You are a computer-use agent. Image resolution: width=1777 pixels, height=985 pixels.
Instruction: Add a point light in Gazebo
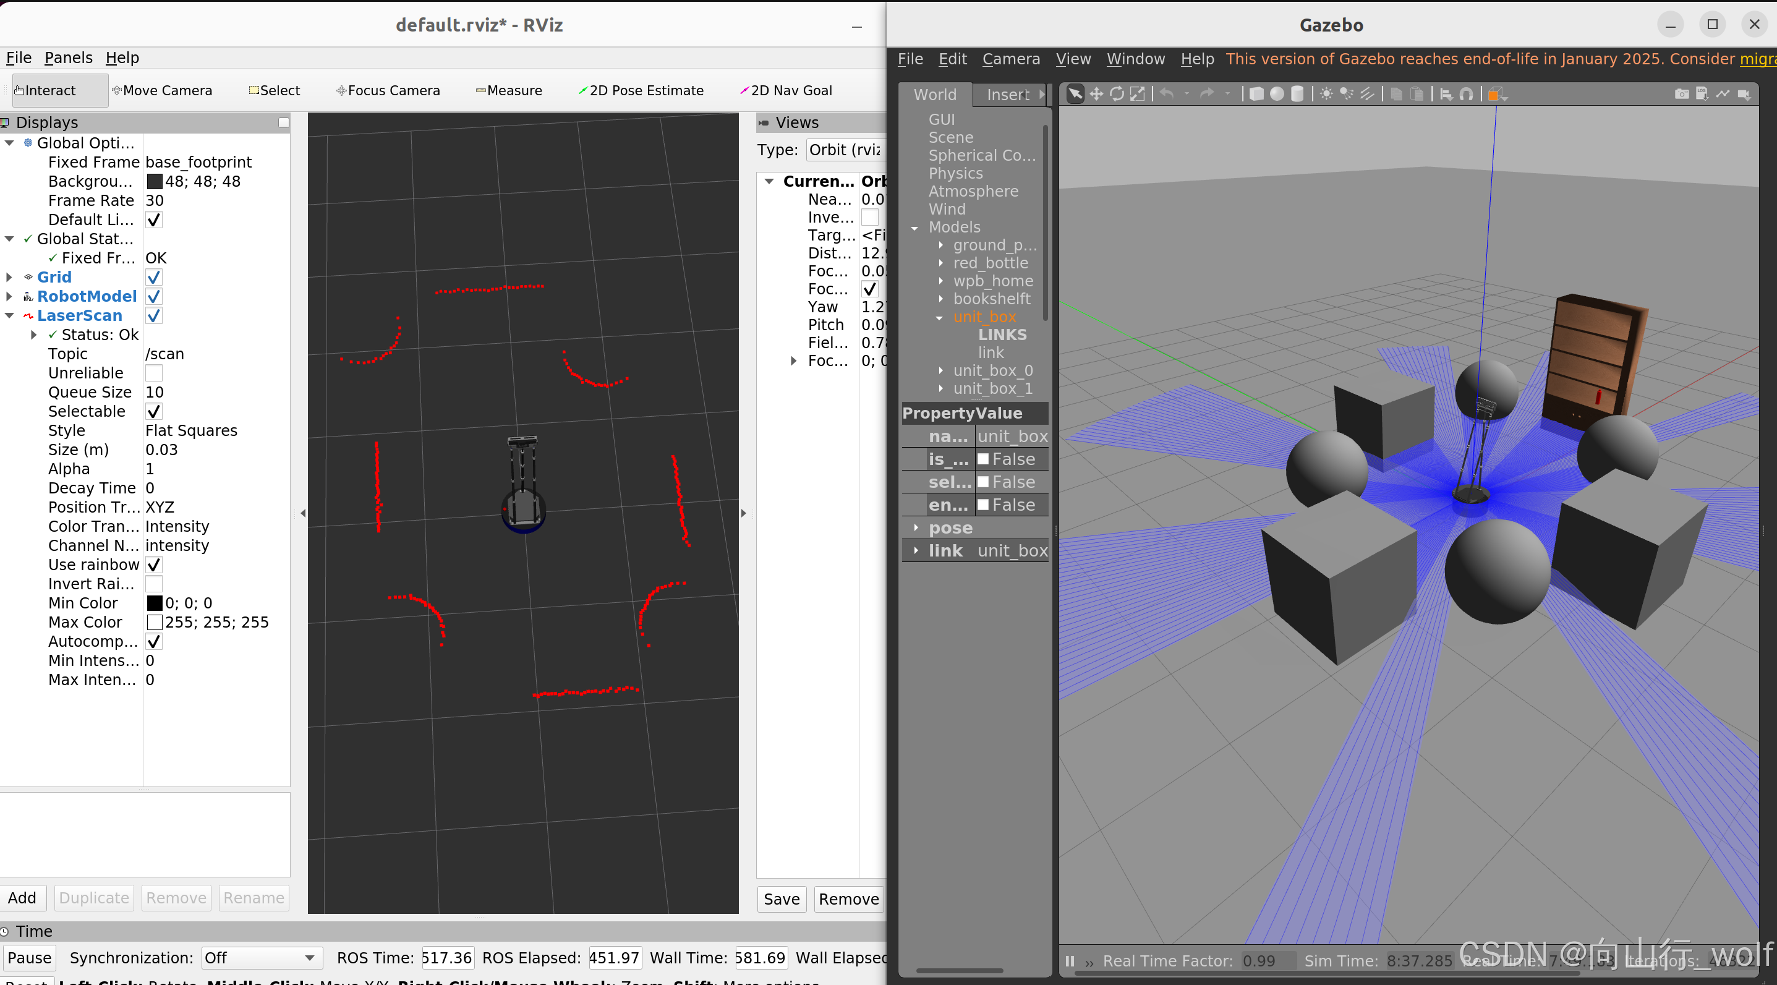tap(1326, 95)
